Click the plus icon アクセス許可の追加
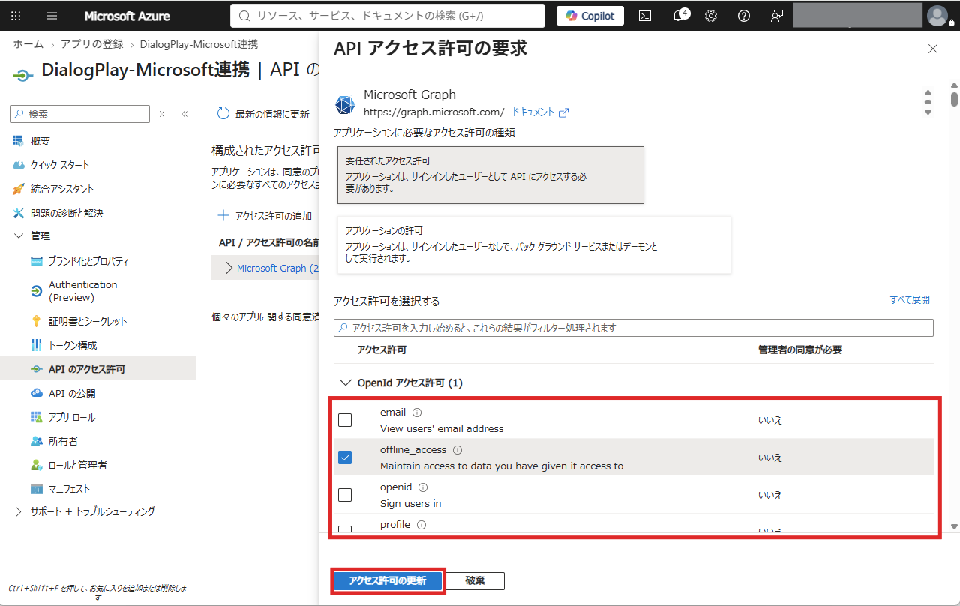 [223, 216]
